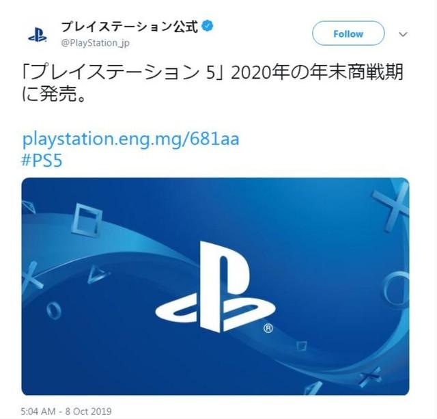Click the triangle symbol in the banner
The image size is (437, 419).
pos(97,275)
